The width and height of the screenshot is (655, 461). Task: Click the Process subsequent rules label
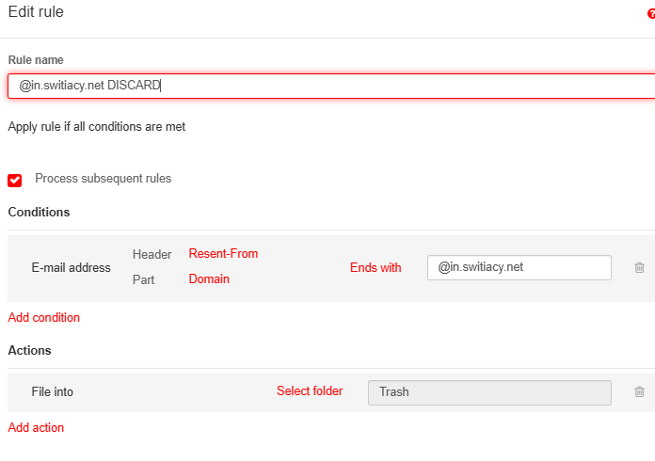103,179
